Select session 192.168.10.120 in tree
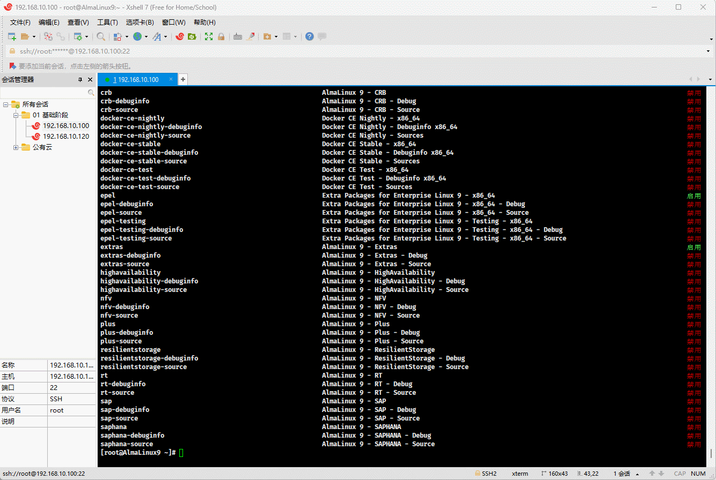This screenshot has width=716, height=480. click(x=65, y=137)
